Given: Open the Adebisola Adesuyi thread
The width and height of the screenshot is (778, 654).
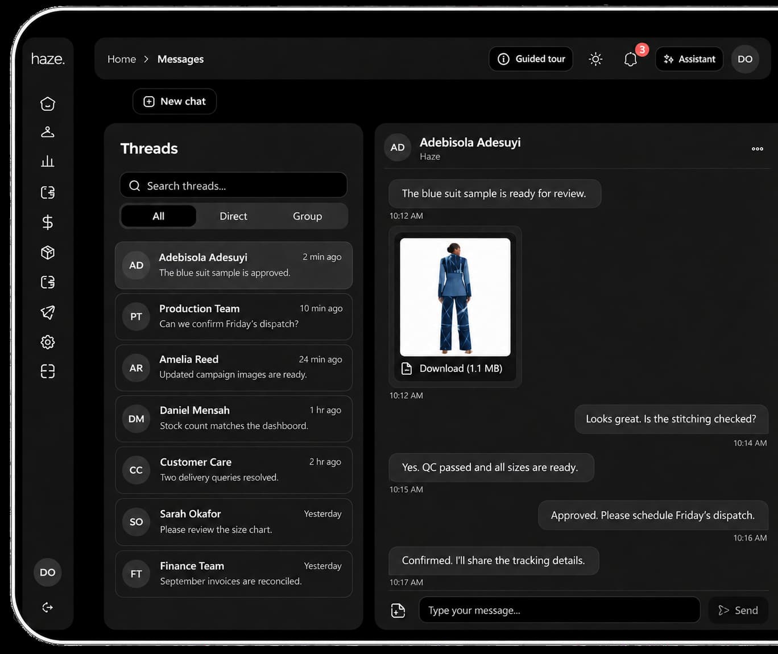Looking at the screenshot, I should click(x=234, y=266).
